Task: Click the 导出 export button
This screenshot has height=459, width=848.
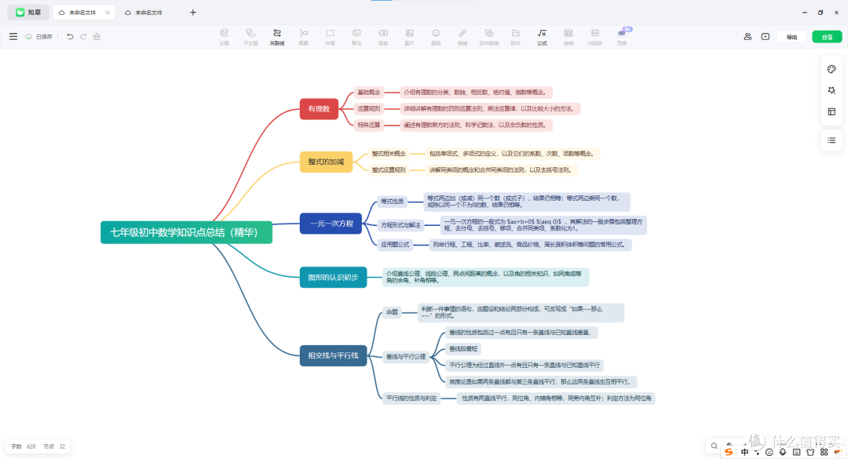Action: pyautogui.click(x=791, y=37)
